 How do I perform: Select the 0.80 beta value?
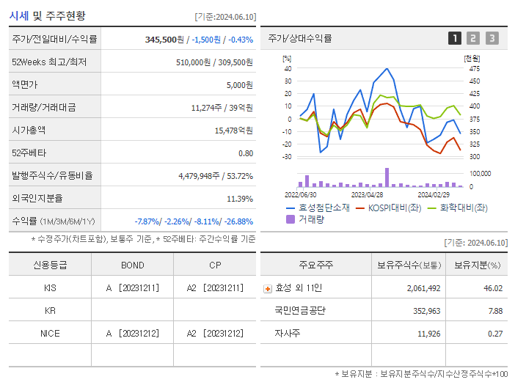click(246, 153)
